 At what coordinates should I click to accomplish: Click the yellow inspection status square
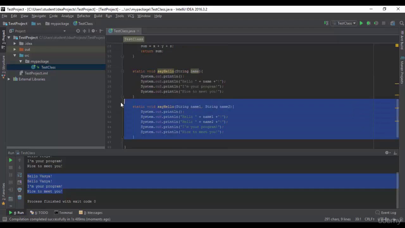(397, 46)
